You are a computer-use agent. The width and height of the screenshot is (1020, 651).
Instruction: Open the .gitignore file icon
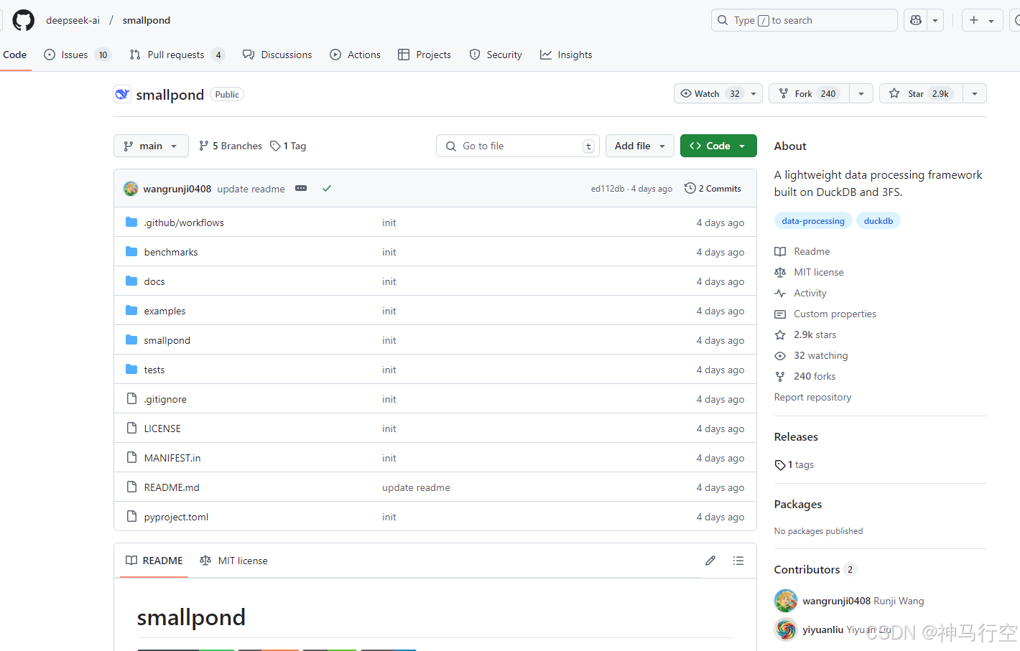(131, 398)
